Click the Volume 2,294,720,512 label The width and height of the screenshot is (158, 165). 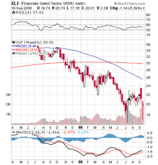click(x=32, y=53)
